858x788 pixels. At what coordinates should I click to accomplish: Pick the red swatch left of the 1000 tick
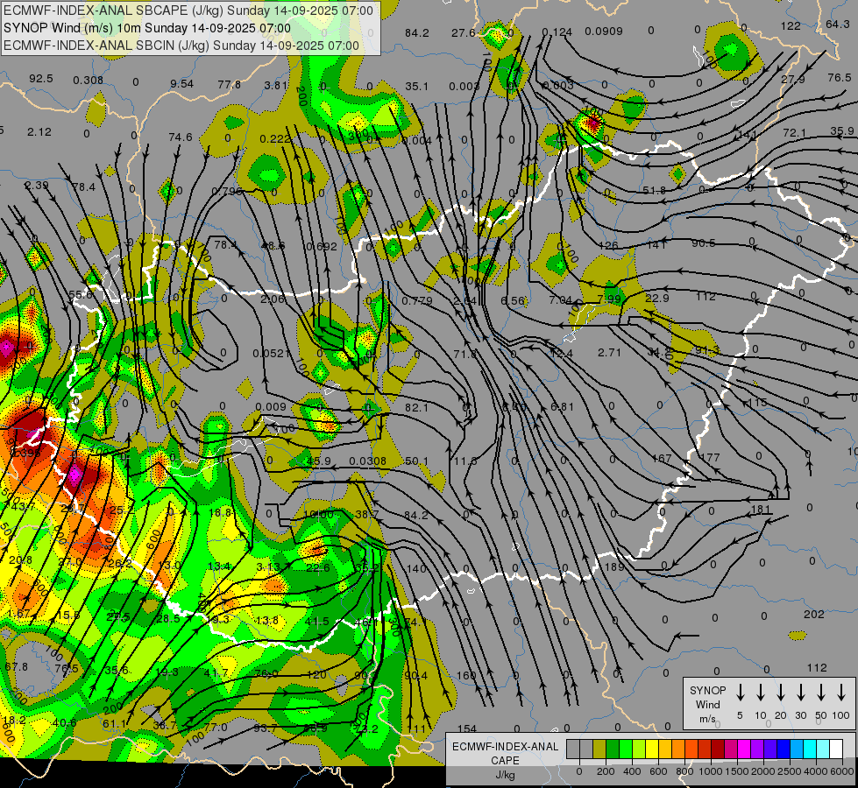pyautogui.click(x=705, y=749)
